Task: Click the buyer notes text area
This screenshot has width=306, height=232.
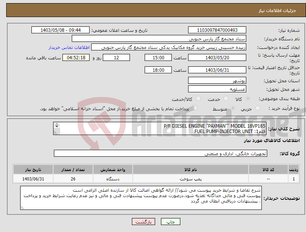Action: click(141, 198)
